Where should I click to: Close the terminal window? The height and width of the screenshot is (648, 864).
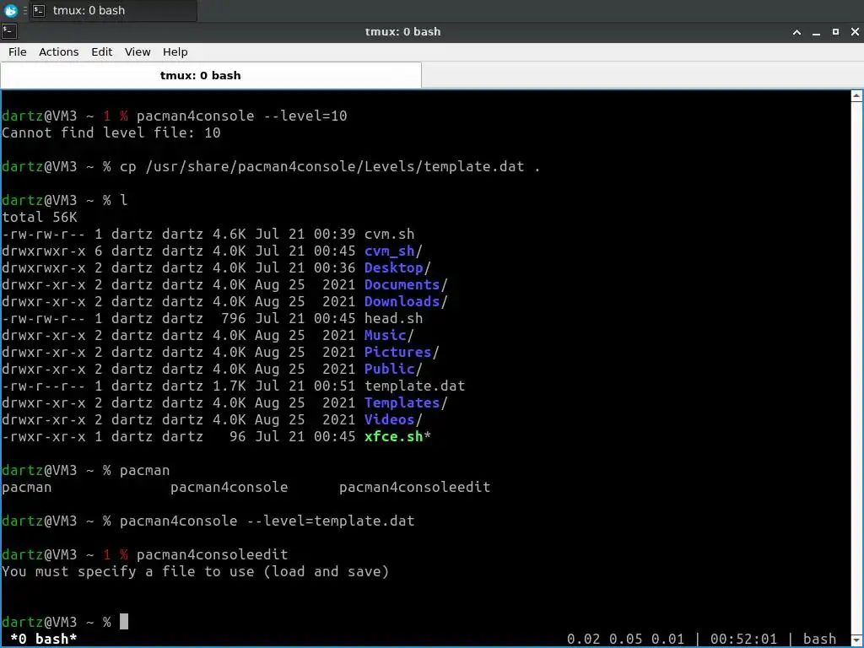pos(855,32)
